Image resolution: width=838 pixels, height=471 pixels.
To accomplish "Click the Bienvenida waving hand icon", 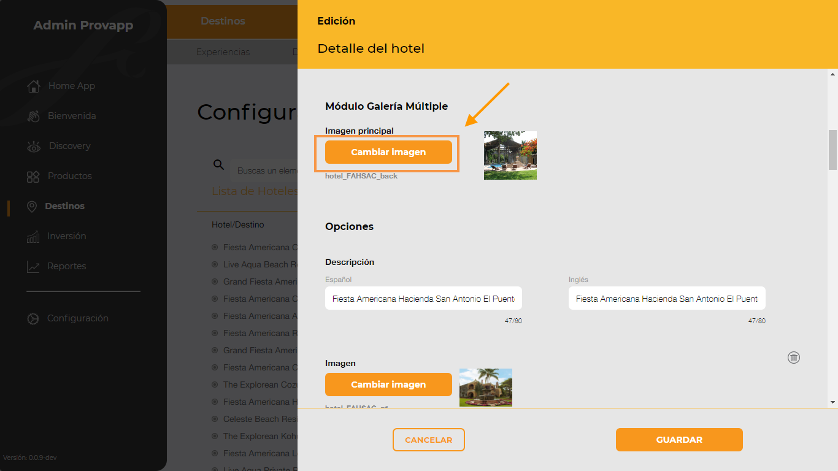I will point(34,116).
